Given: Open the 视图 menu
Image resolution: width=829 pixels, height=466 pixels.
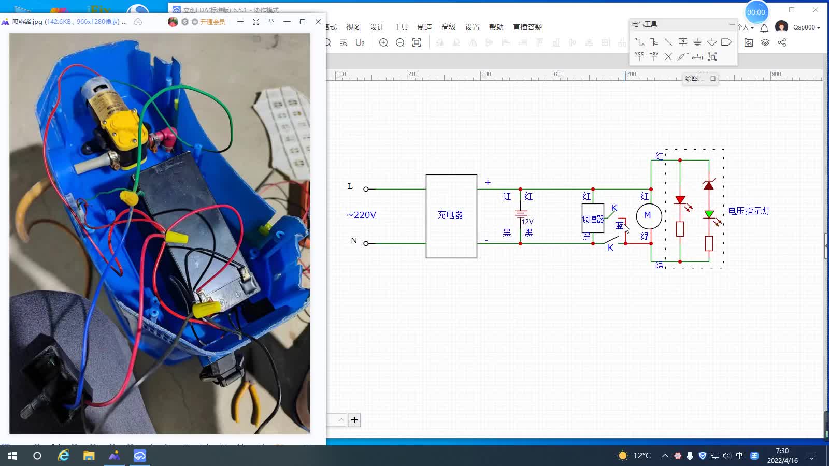Looking at the screenshot, I should tap(353, 27).
